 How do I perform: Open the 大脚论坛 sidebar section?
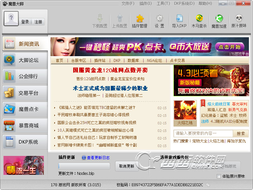(x=25, y=60)
